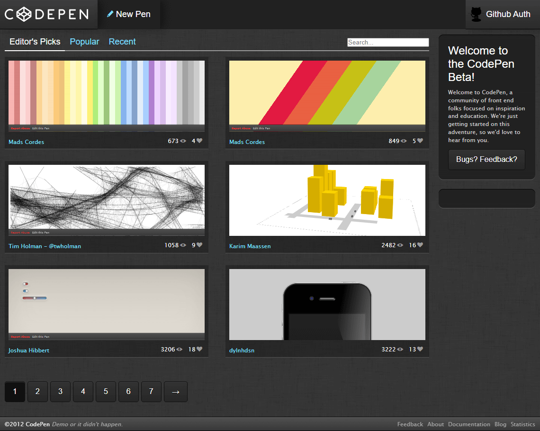Screen dimensions: 540x431
Task: Click the pencil icon beside New Pen
Action: 110,14
